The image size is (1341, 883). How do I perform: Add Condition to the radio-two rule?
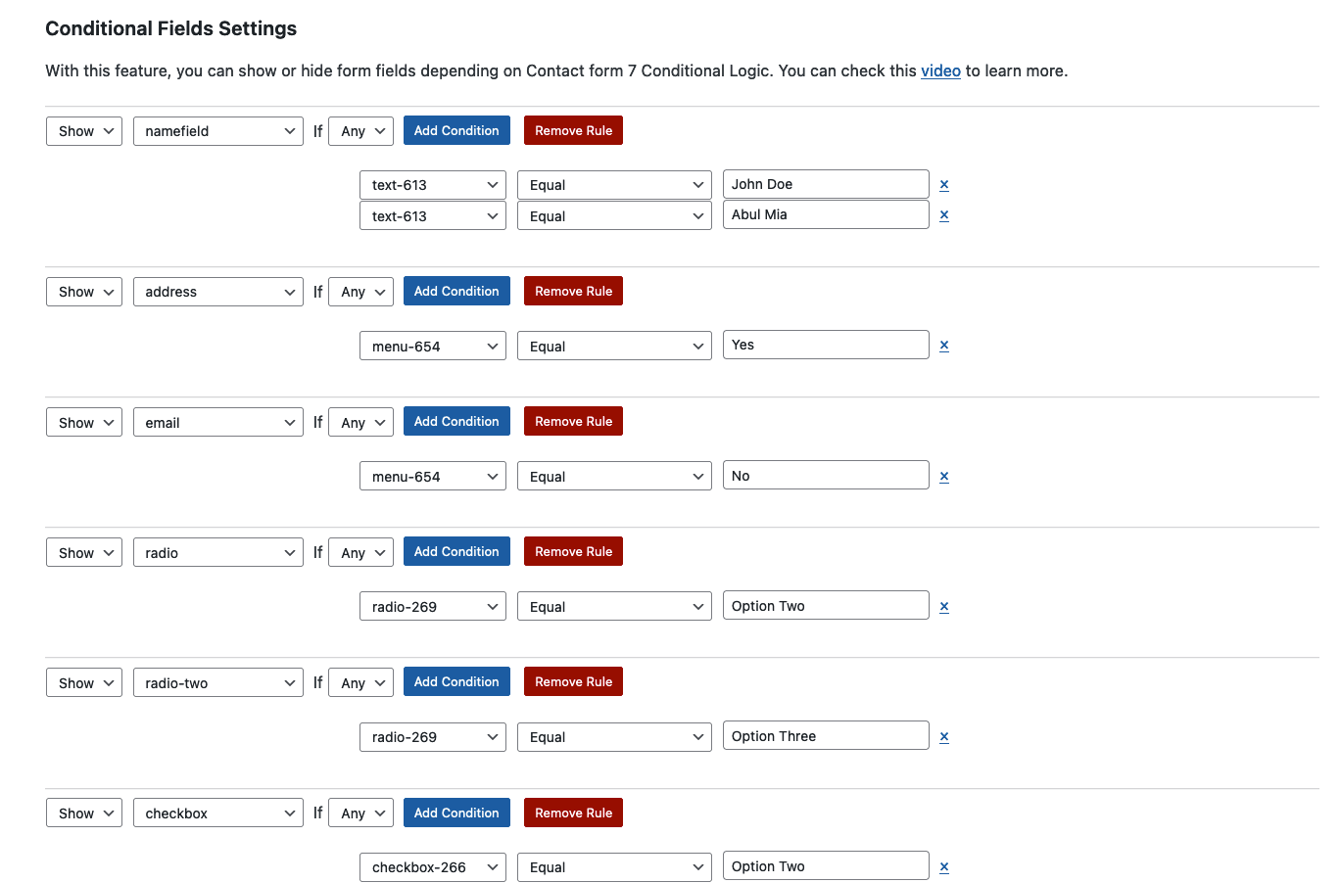point(456,681)
